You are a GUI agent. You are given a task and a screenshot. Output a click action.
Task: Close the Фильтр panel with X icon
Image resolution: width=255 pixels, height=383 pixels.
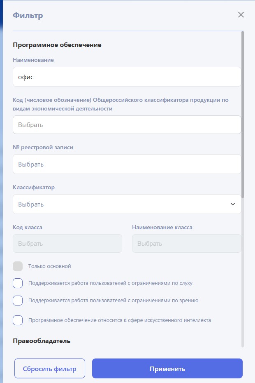[241, 15]
